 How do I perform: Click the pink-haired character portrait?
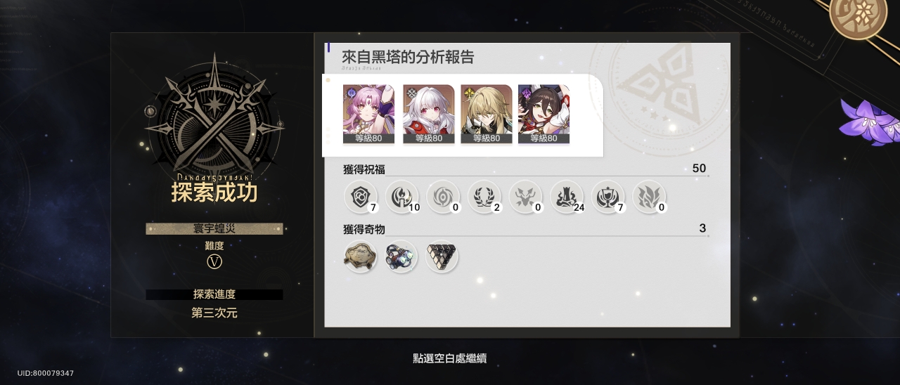[368, 114]
